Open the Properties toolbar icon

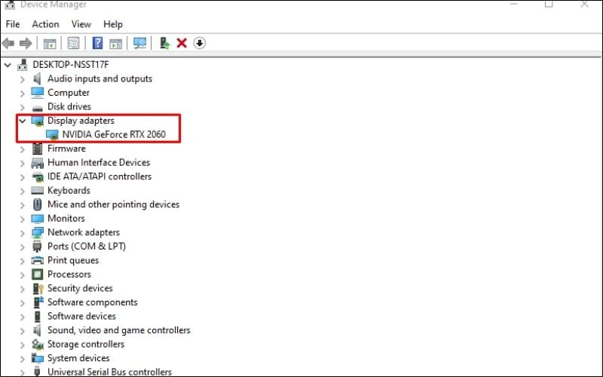click(x=73, y=43)
